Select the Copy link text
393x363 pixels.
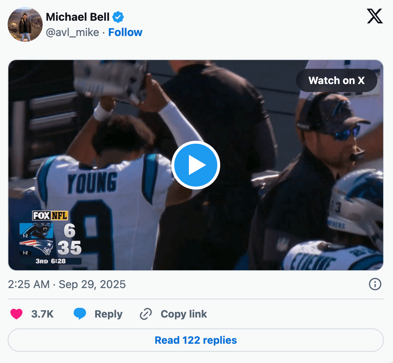(x=184, y=314)
